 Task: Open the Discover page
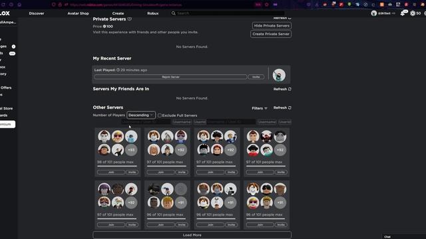37,13
